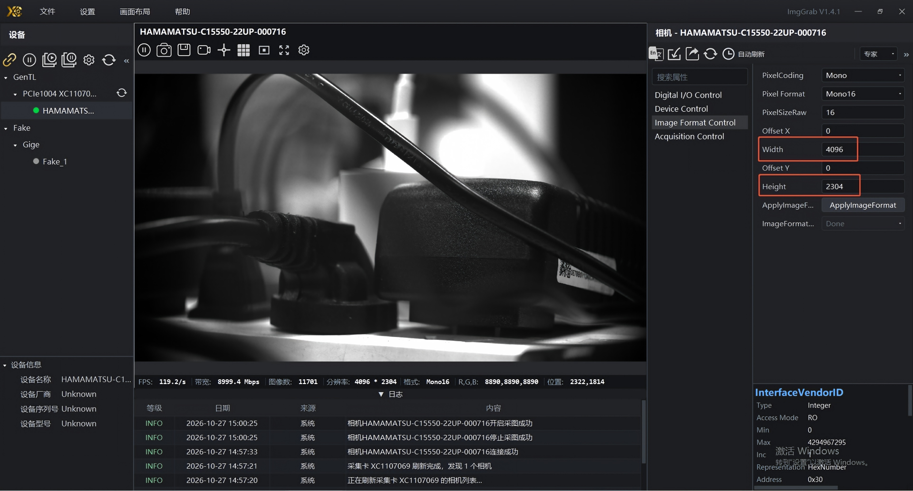Toggle auto refresh (自动刷新) clock

click(728, 54)
